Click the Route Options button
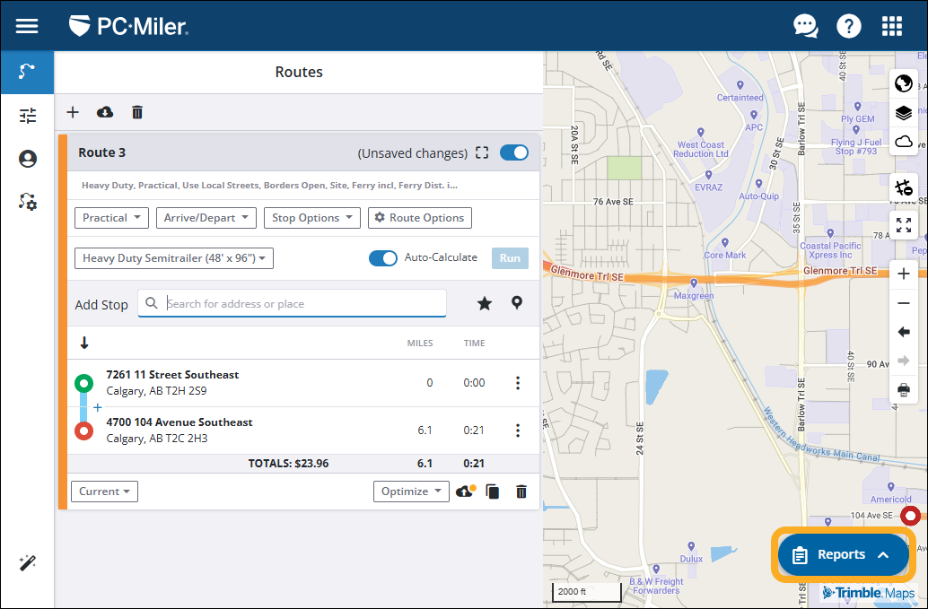The height and width of the screenshot is (609, 928). [x=419, y=218]
